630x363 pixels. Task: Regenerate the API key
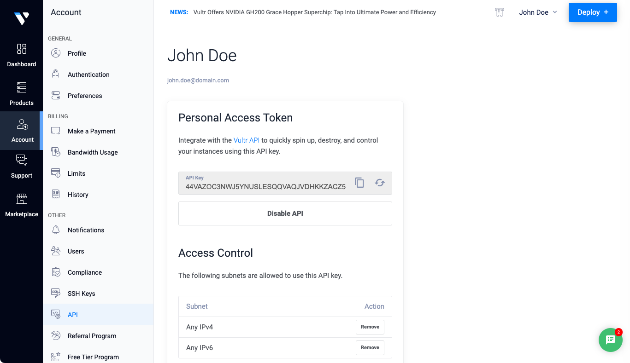coord(380,183)
